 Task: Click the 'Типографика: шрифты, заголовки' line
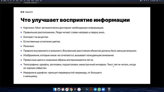coord(79,65)
